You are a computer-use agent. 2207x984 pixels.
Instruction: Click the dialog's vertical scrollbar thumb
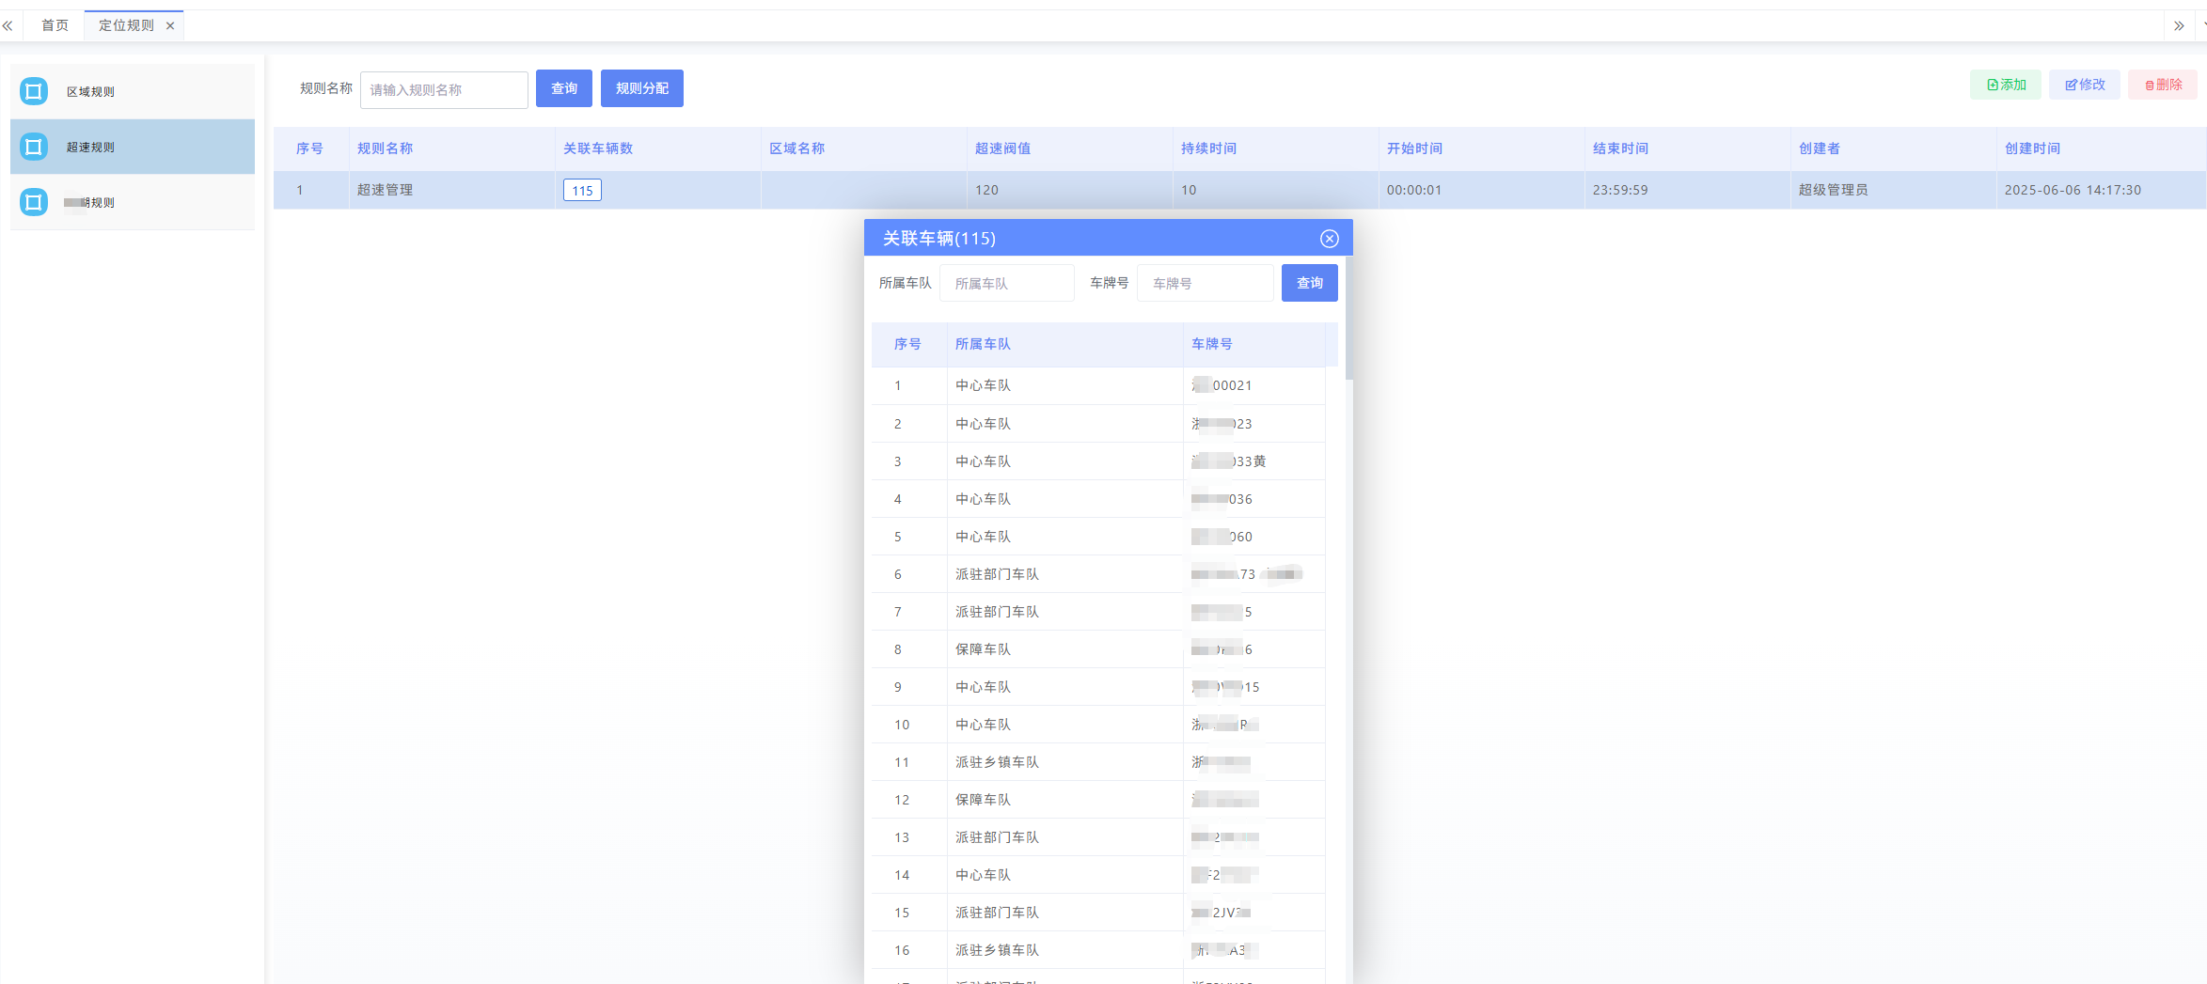(1348, 318)
